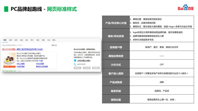198x111 pixels.
Task: Click the cake product thumbnail image
Action: coord(9,60)
